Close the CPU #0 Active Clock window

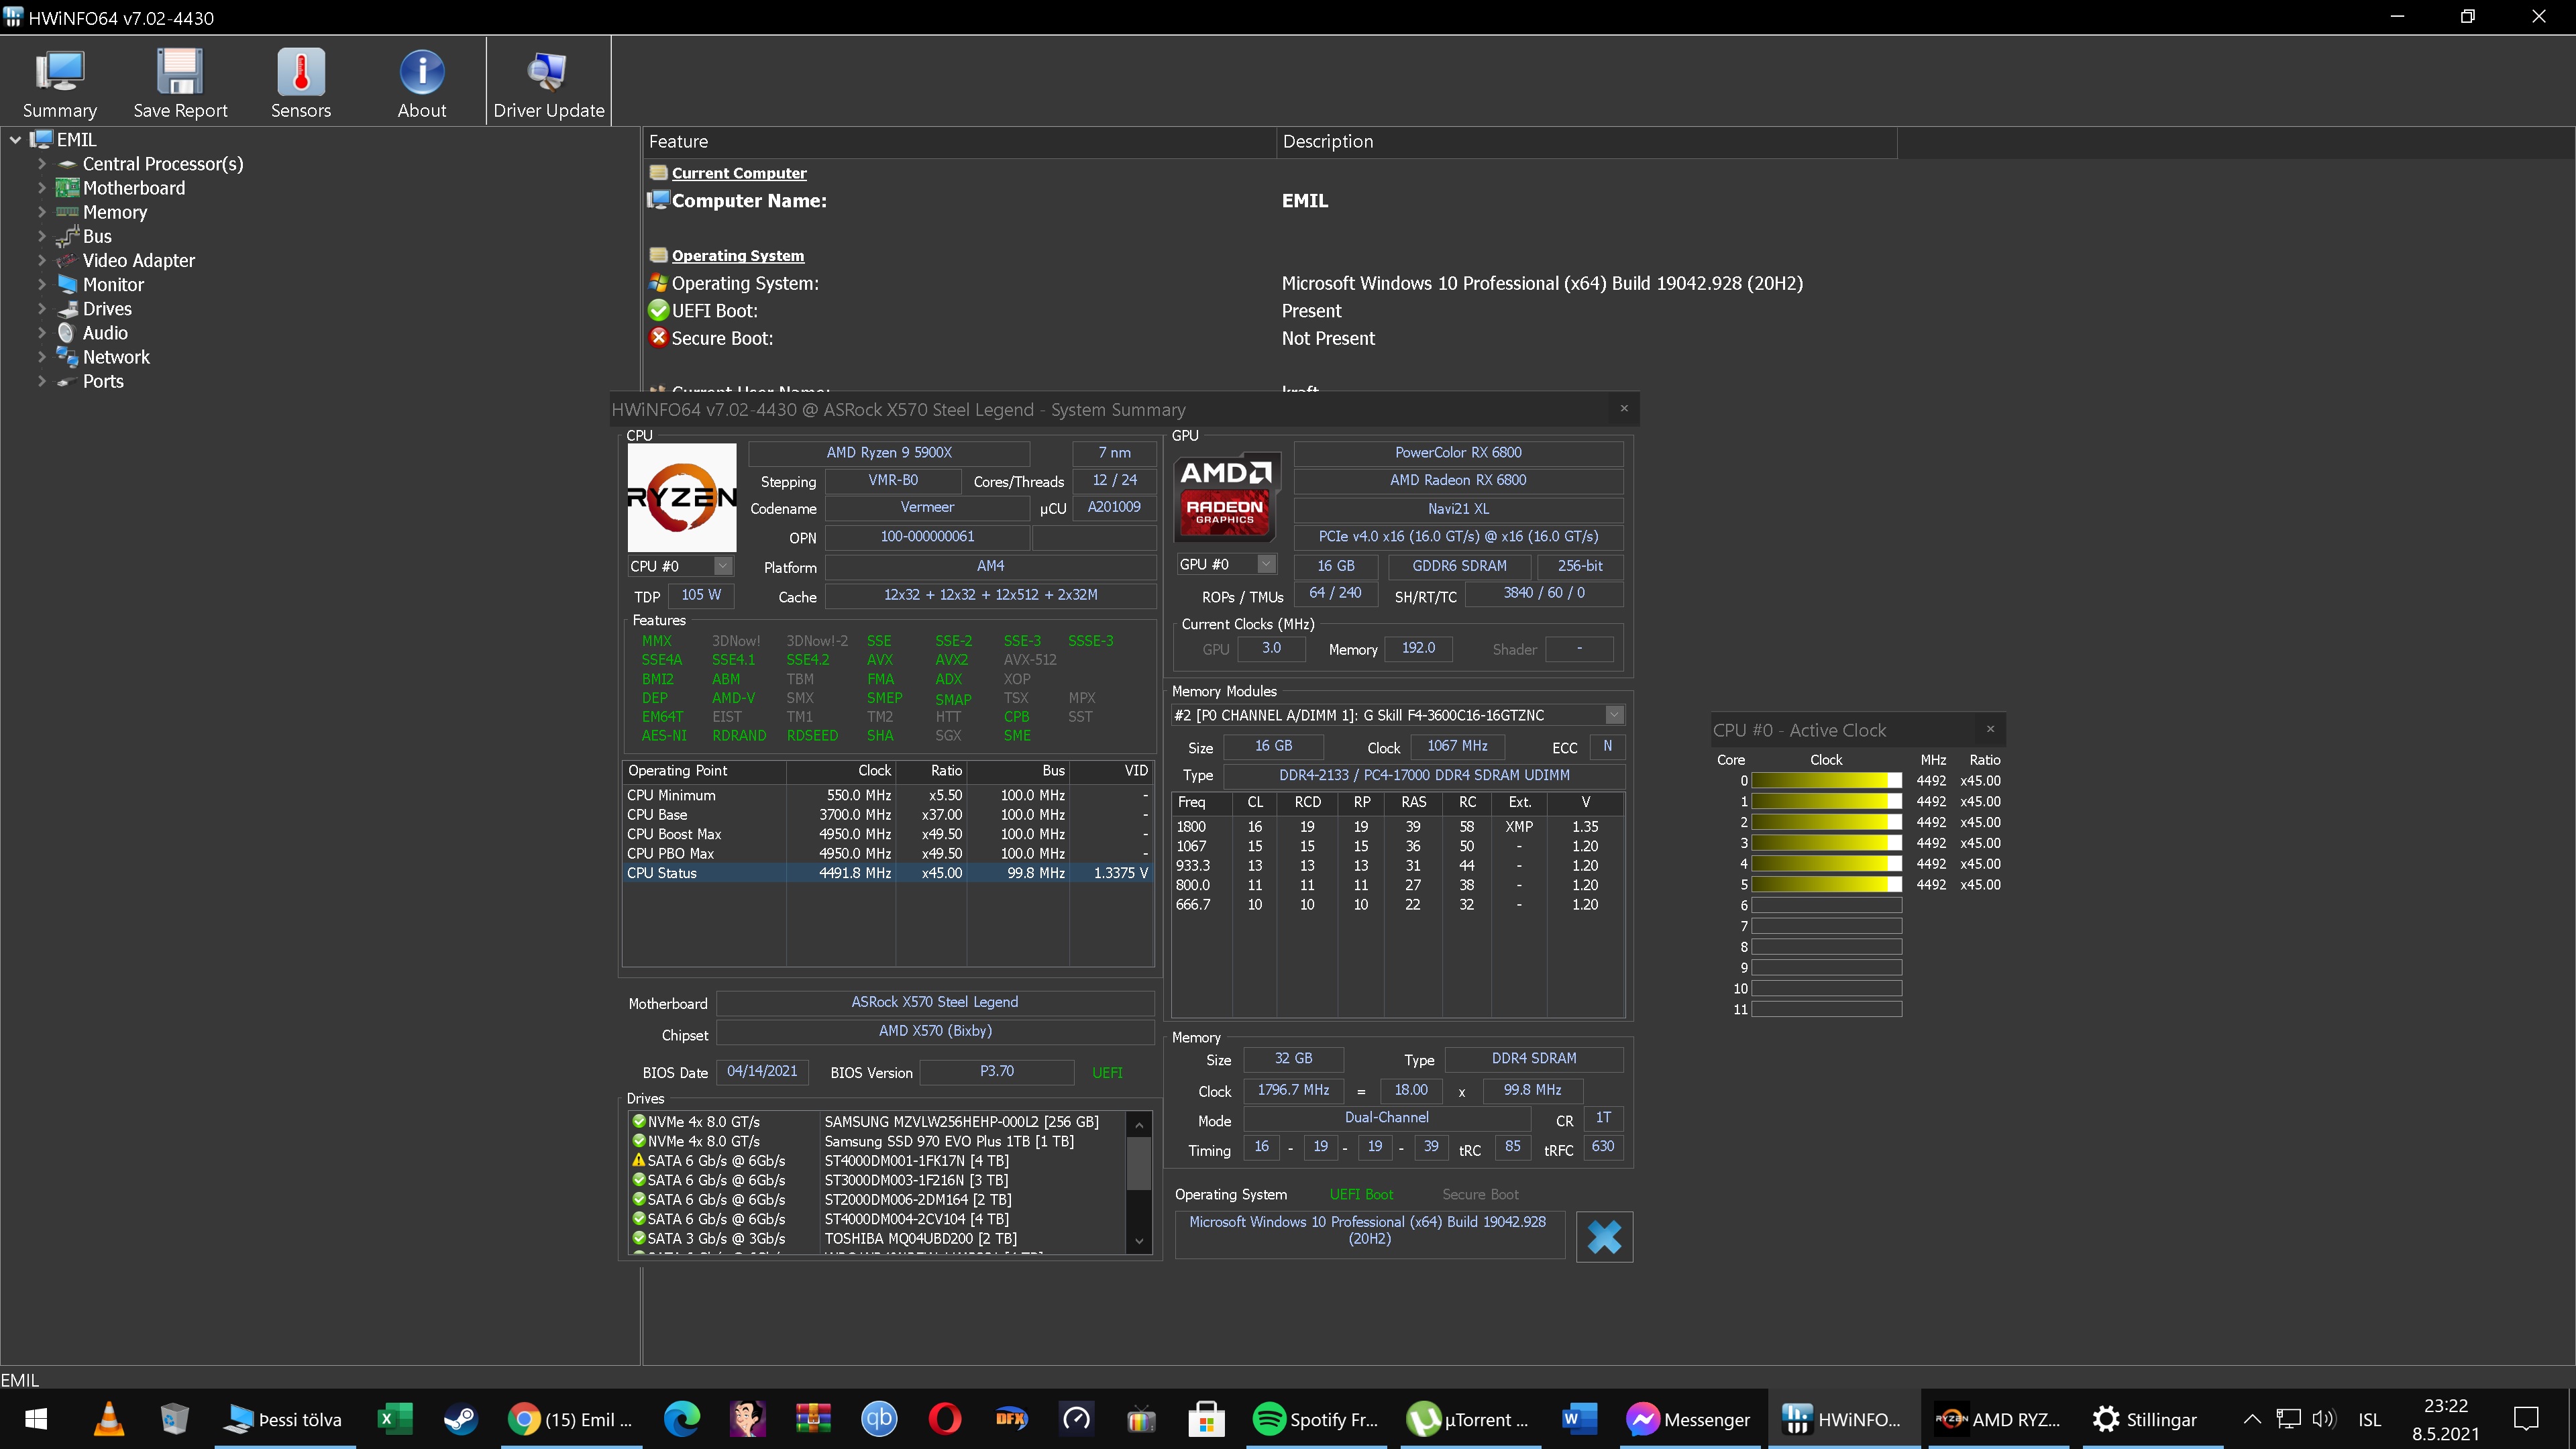(1990, 729)
